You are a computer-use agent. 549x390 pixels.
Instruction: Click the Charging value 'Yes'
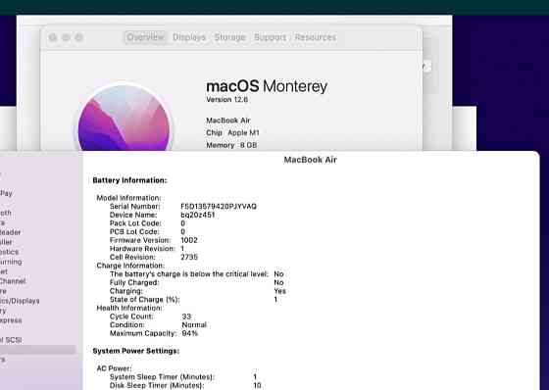(279, 291)
